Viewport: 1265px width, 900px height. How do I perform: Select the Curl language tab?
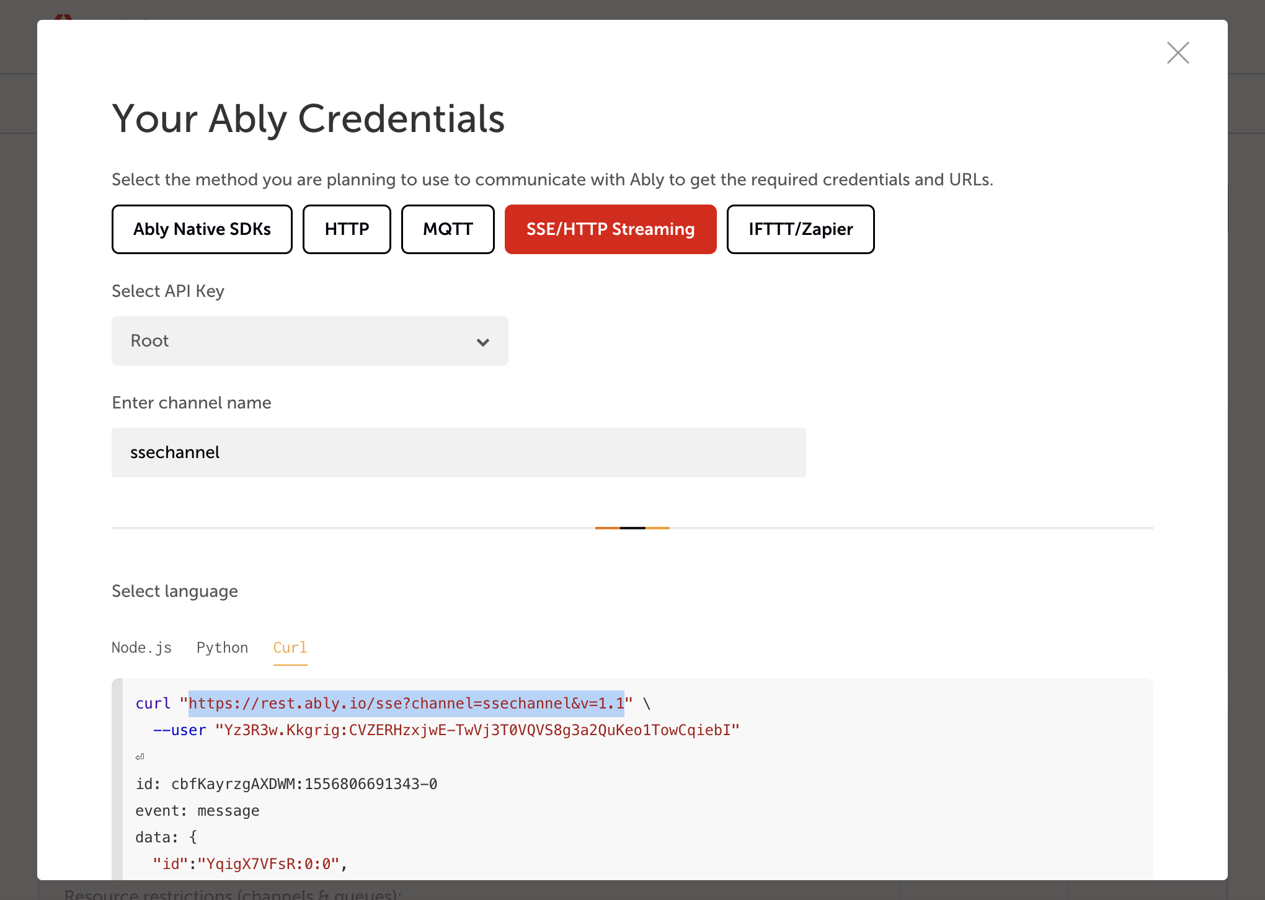(x=290, y=648)
